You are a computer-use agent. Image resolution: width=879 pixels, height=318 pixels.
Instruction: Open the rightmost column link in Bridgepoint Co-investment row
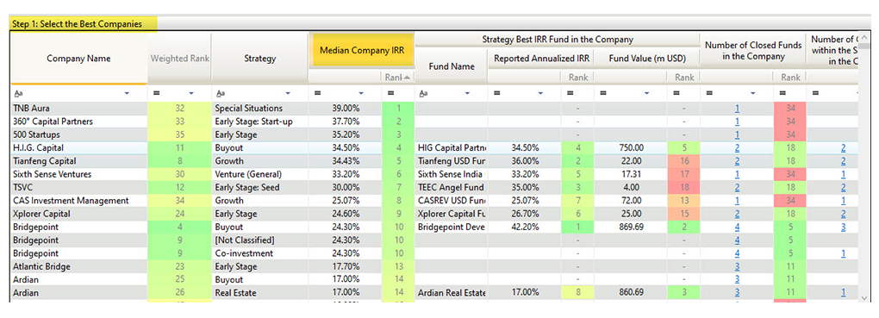pos(843,253)
